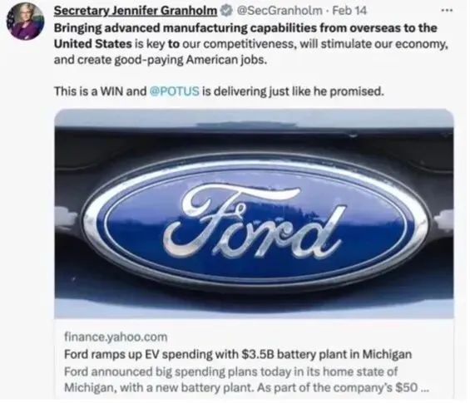Follow the @POTUS mention link
This screenshot has width=470, height=403.
[174, 91]
